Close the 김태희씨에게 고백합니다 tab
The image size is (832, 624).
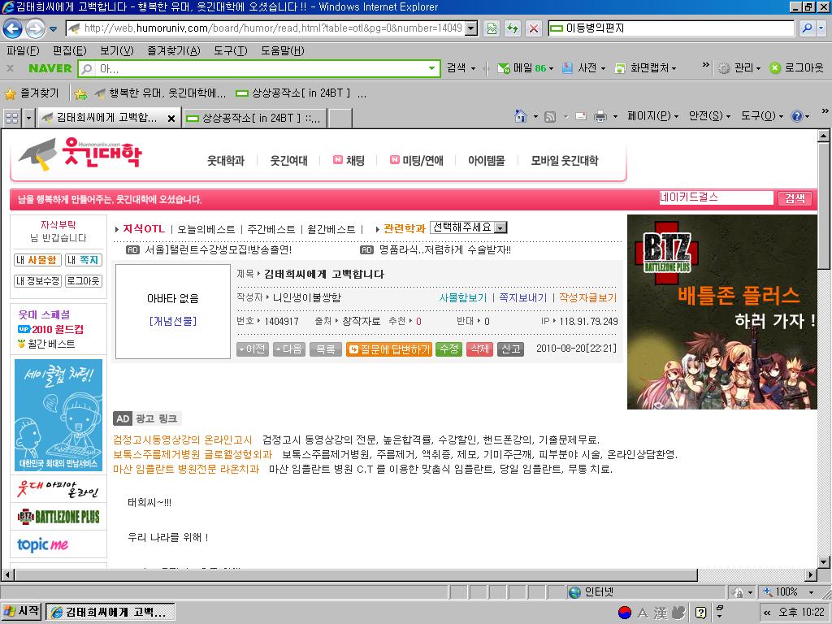point(171,119)
